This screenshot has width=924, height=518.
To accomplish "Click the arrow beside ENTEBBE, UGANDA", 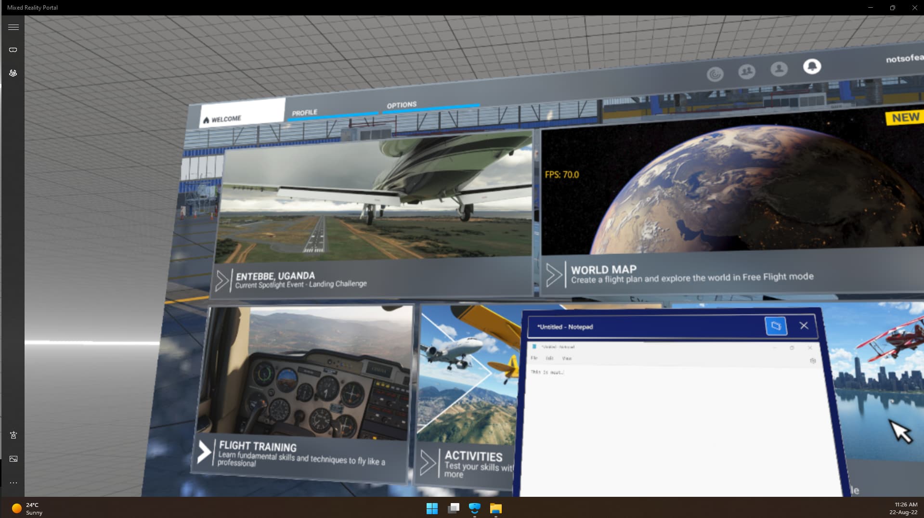I will coord(222,281).
